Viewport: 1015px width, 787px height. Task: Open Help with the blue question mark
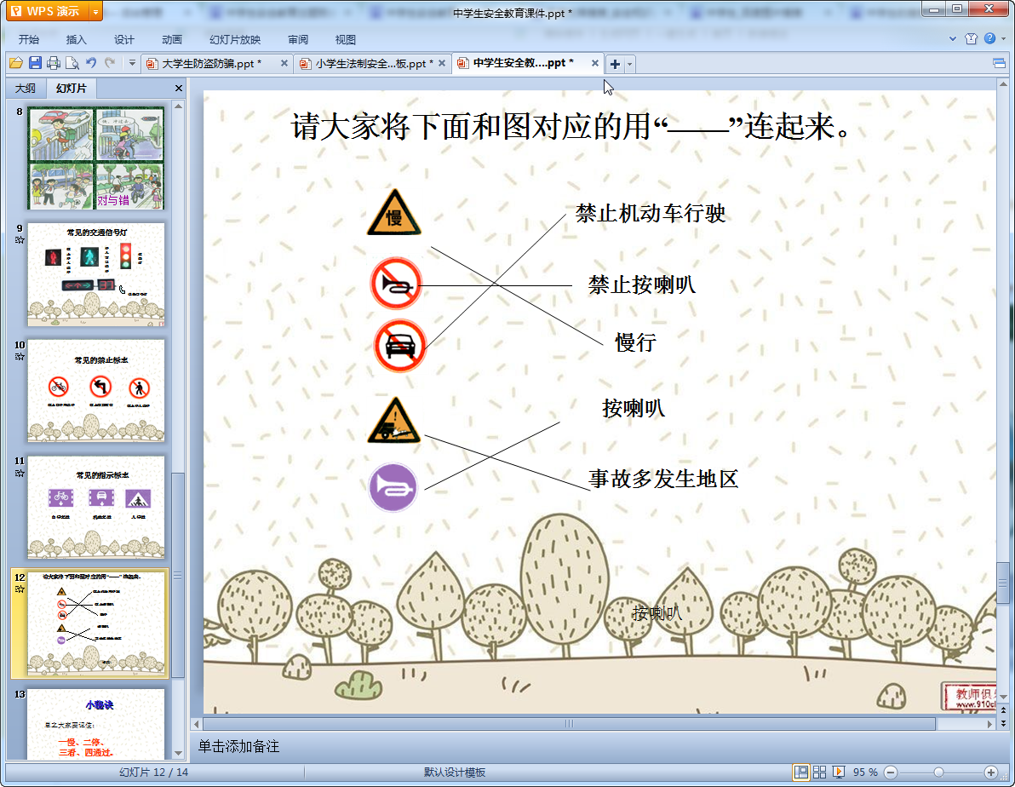pyautogui.click(x=989, y=39)
